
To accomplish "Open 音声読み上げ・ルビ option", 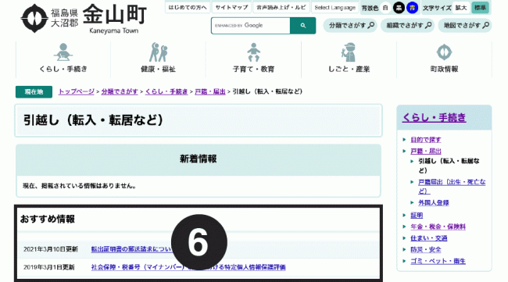I will (x=281, y=8).
